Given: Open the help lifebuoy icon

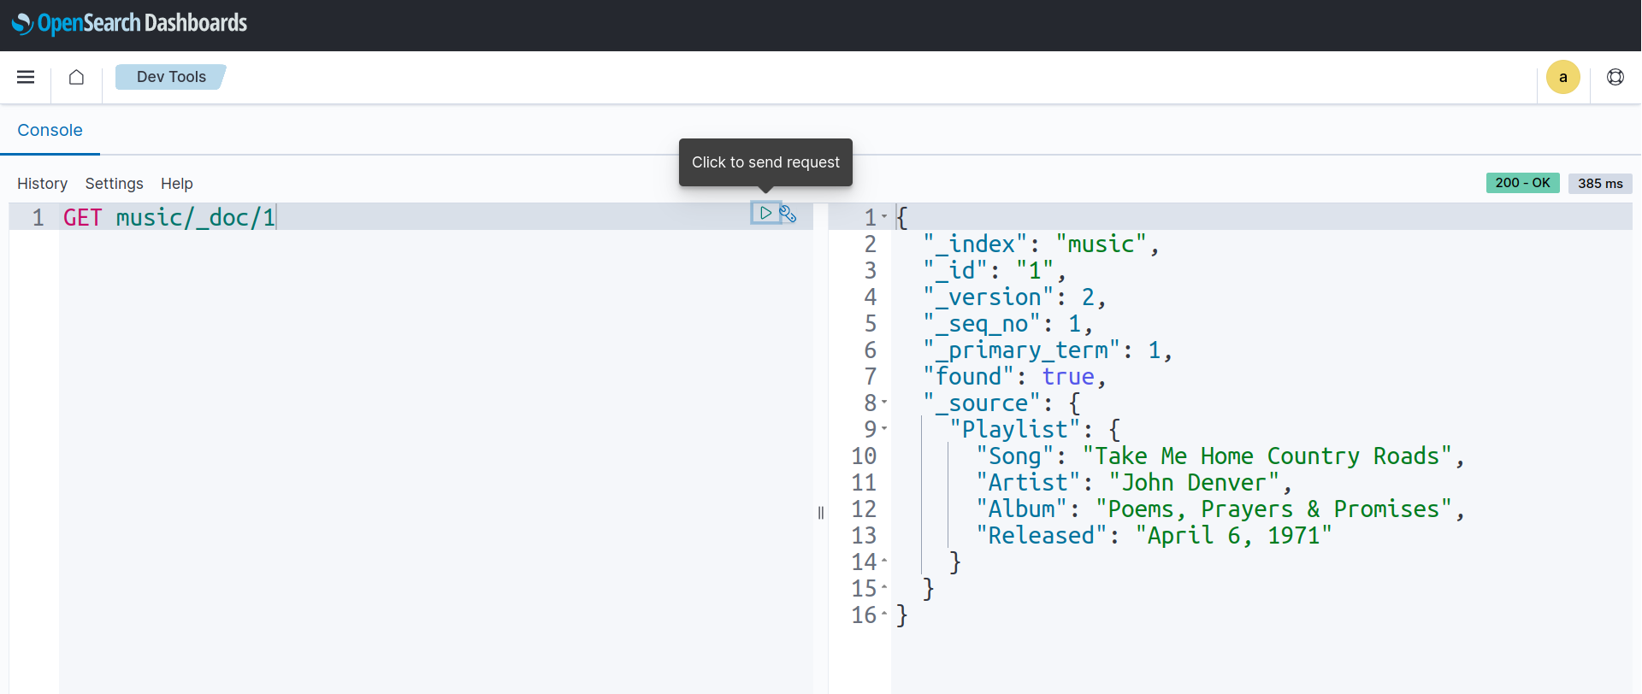Looking at the screenshot, I should pyautogui.click(x=1615, y=77).
